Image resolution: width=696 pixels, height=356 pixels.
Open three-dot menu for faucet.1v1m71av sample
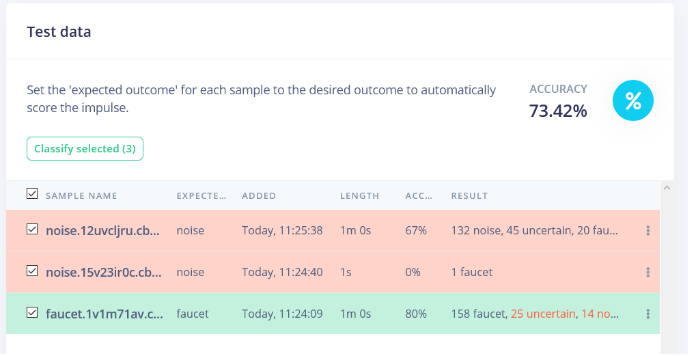pos(648,314)
